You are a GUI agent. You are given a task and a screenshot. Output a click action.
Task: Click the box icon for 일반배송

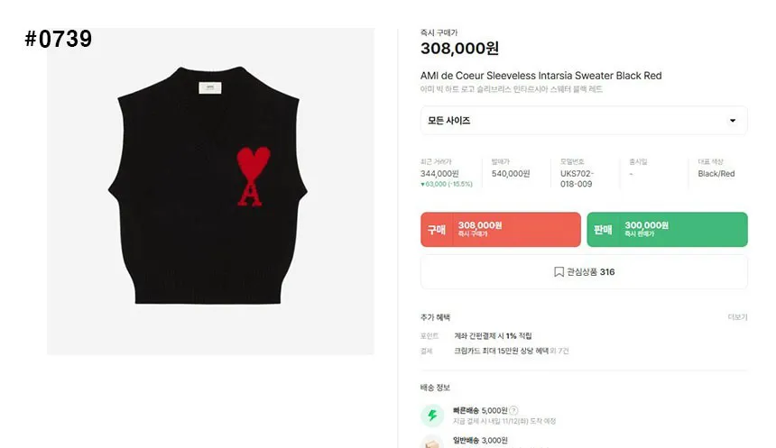[432, 443]
